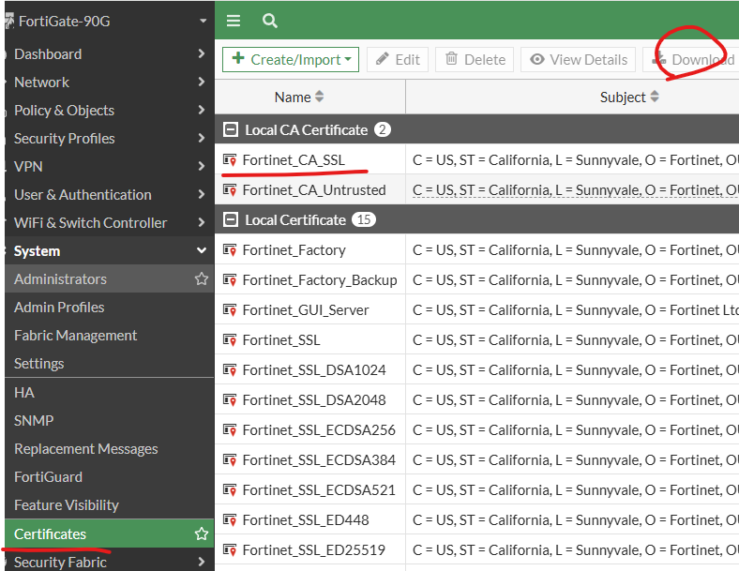
Task: Select the Fortinet_SSL_ED25519 certificate name
Action: [314, 549]
